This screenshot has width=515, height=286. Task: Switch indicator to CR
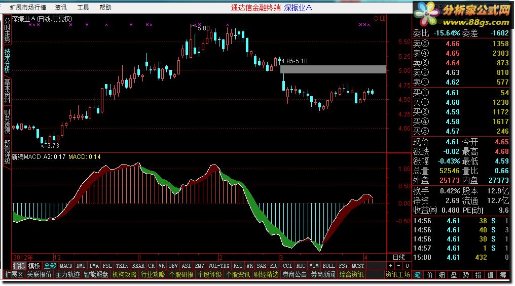(x=152, y=266)
